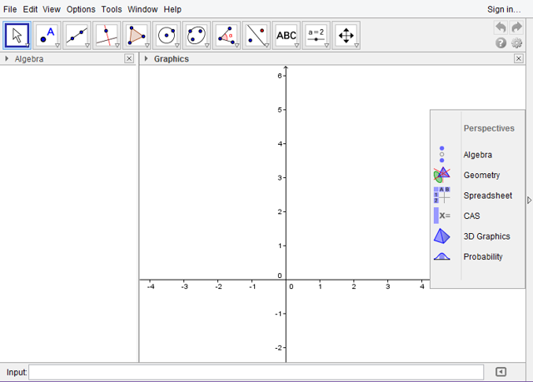Switch to the Algebra perspective label
The image size is (533, 382).
(477, 155)
